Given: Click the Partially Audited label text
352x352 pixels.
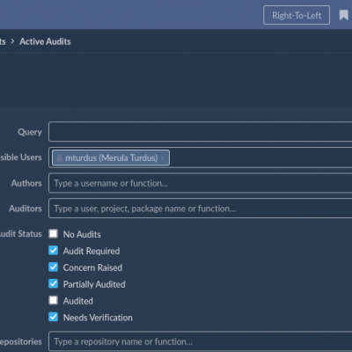Looking at the screenshot, I should (x=94, y=284).
